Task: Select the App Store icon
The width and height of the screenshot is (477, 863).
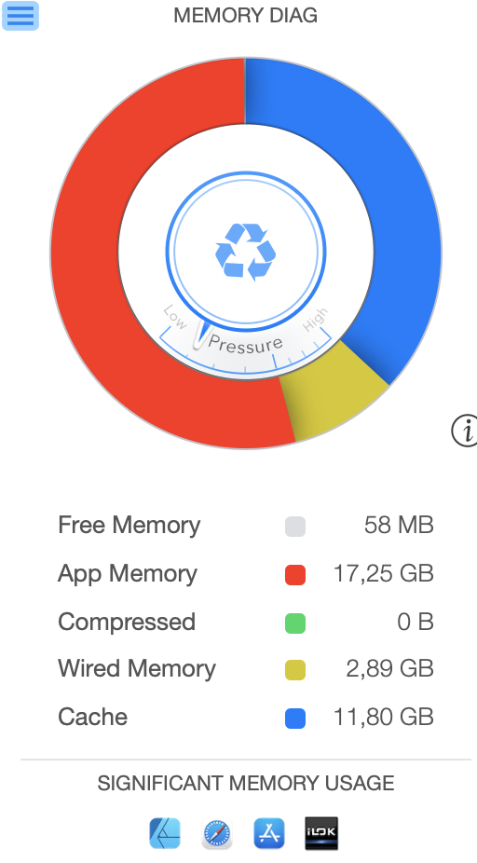Action: [x=269, y=833]
